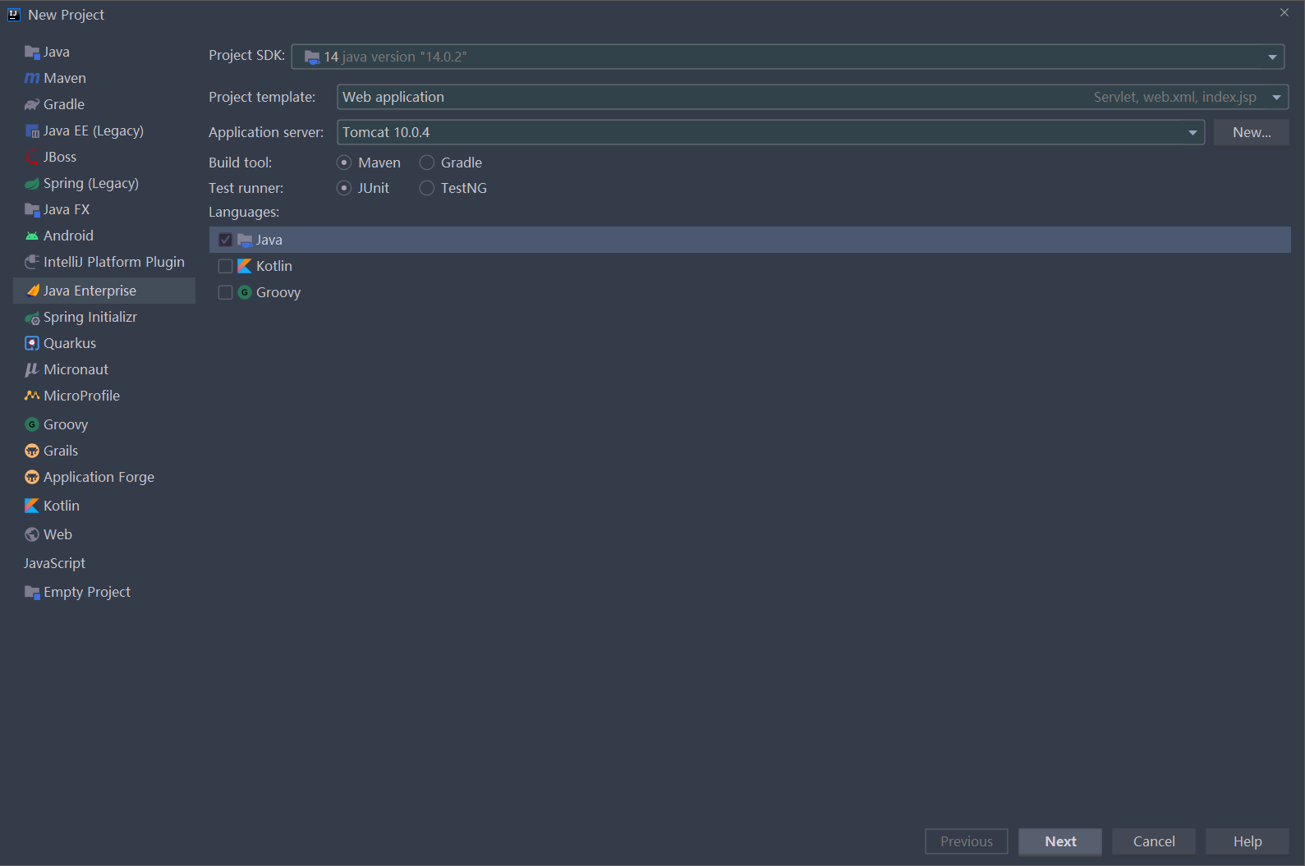Click the Groovy icon in sidebar
Image resolution: width=1305 pixels, height=866 pixels.
[32, 424]
